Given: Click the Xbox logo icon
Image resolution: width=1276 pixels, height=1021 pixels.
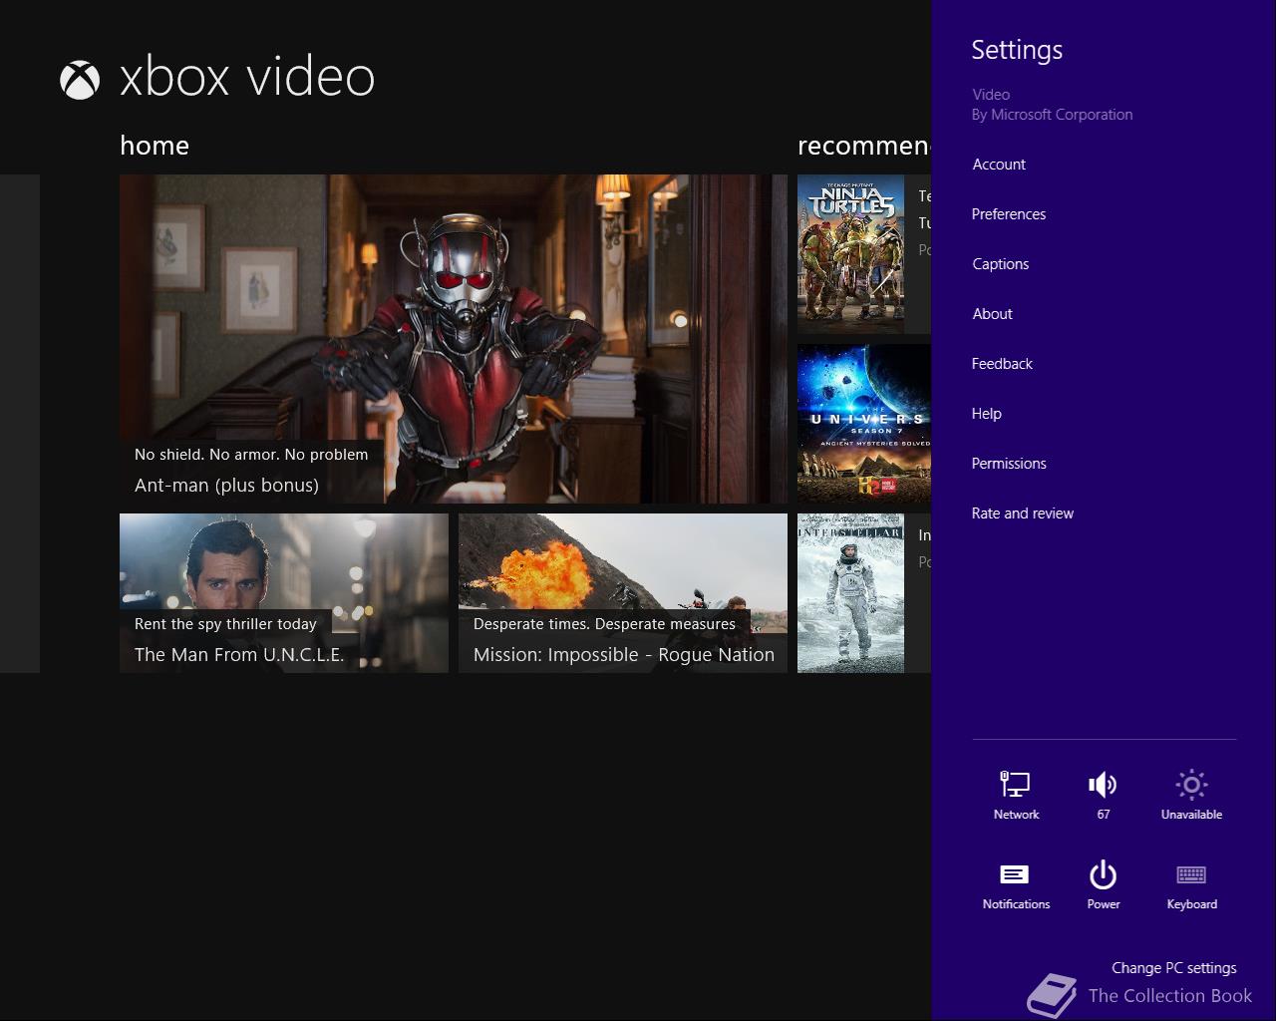Looking at the screenshot, I should (x=80, y=80).
